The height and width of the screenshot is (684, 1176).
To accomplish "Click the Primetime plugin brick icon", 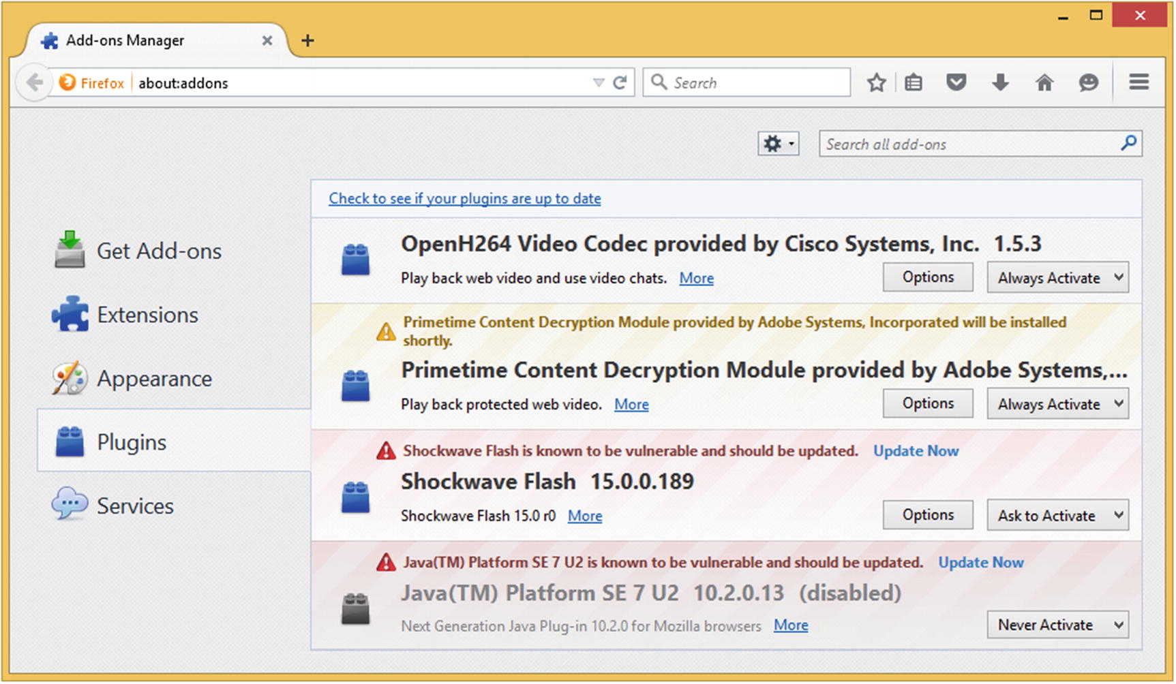I will 355,386.
